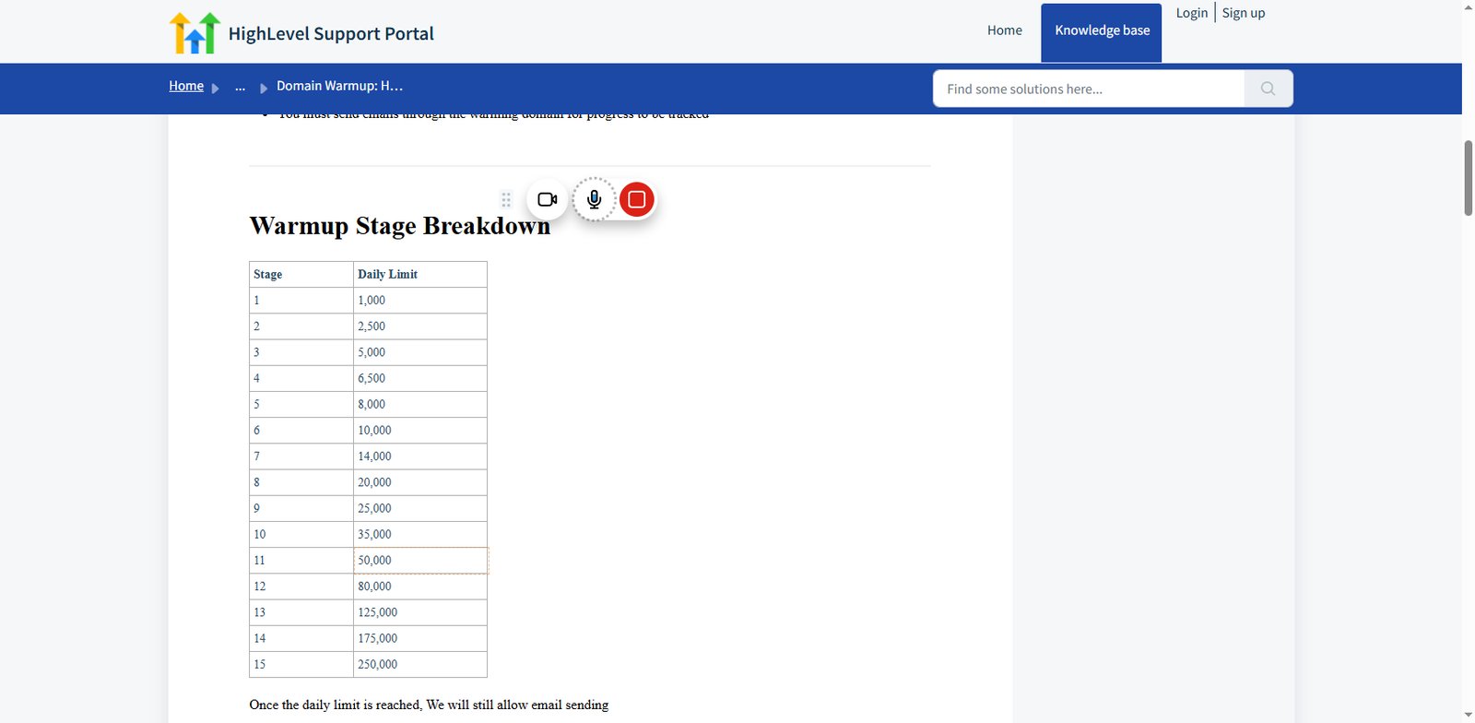Click the 8,000 daily limit cell
Viewport: 1475px width, 723px height.
(x=420, y=404)
